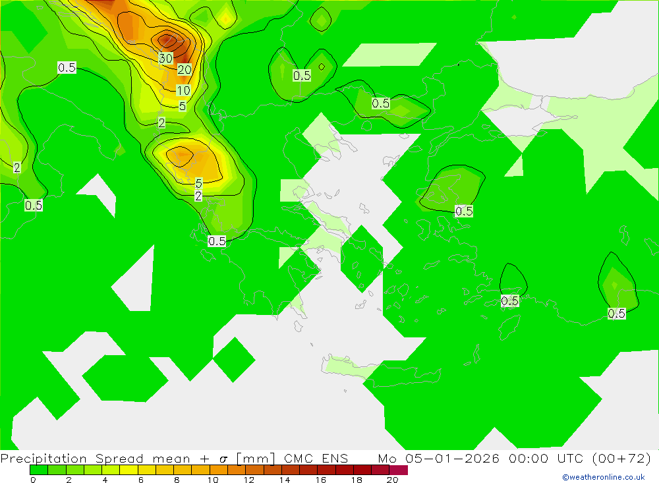Click the legend scale tick value 14
This screenshot has width=659, height=483.
click(x=285, y=480)
